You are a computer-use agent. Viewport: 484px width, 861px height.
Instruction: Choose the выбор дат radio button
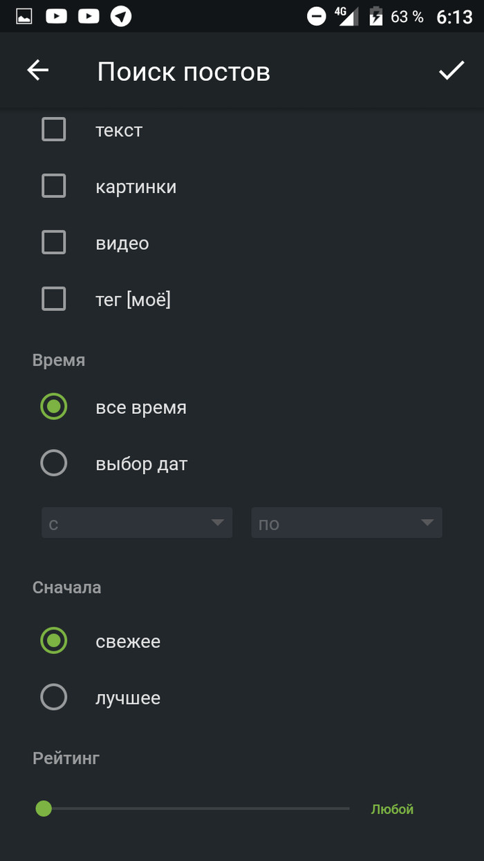click(54, 463)
